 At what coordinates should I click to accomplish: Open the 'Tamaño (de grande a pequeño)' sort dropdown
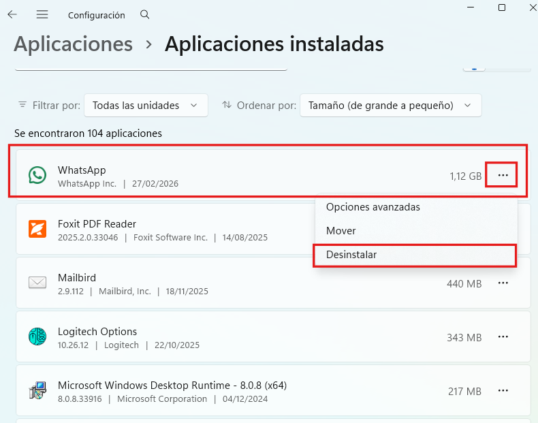click(390, 106)
